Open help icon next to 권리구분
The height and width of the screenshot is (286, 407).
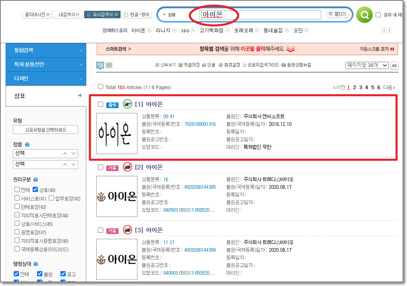coord(36,180)
